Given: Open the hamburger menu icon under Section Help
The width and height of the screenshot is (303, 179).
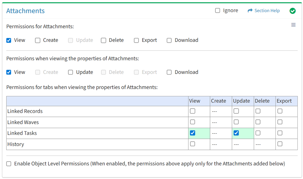Looking at the screenshot, I should pyautogui.click(x=293, y=25).
